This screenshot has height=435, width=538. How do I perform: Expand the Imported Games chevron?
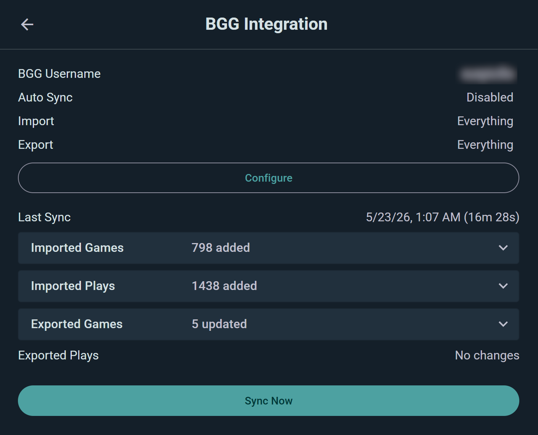[503, 248]
